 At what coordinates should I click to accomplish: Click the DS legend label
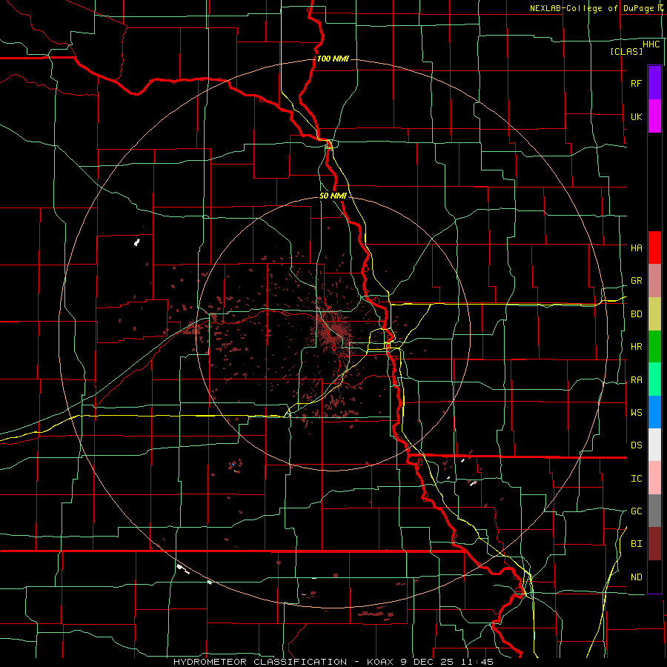pyautogui.click(x=636, y=445)
